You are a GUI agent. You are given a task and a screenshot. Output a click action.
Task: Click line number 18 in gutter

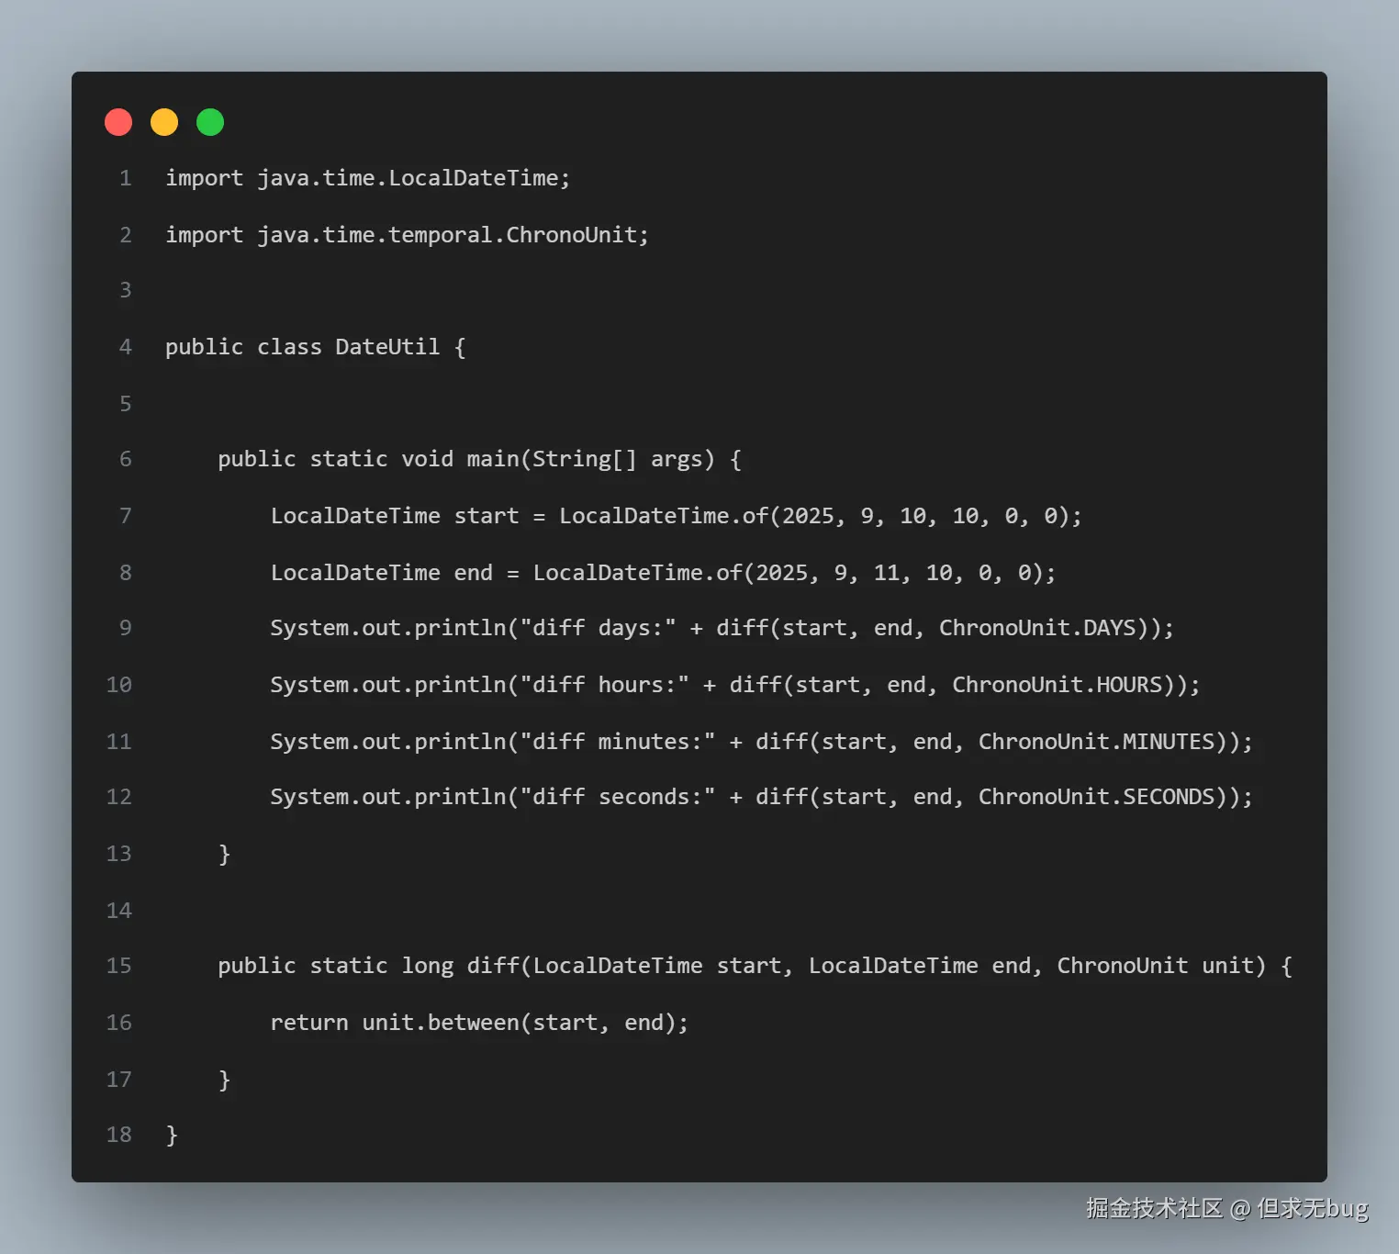coord(119,1135)
